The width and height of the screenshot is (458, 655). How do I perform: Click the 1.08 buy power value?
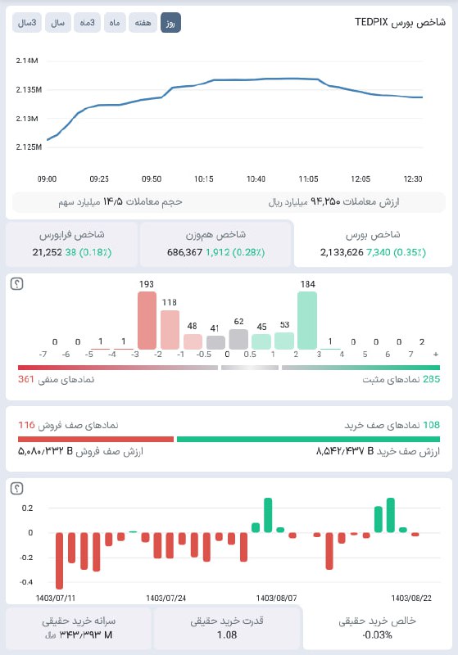pyautogui.click(x=227, y=635)
